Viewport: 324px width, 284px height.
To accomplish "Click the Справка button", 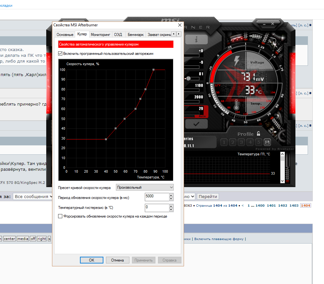I will click(170, 260).
